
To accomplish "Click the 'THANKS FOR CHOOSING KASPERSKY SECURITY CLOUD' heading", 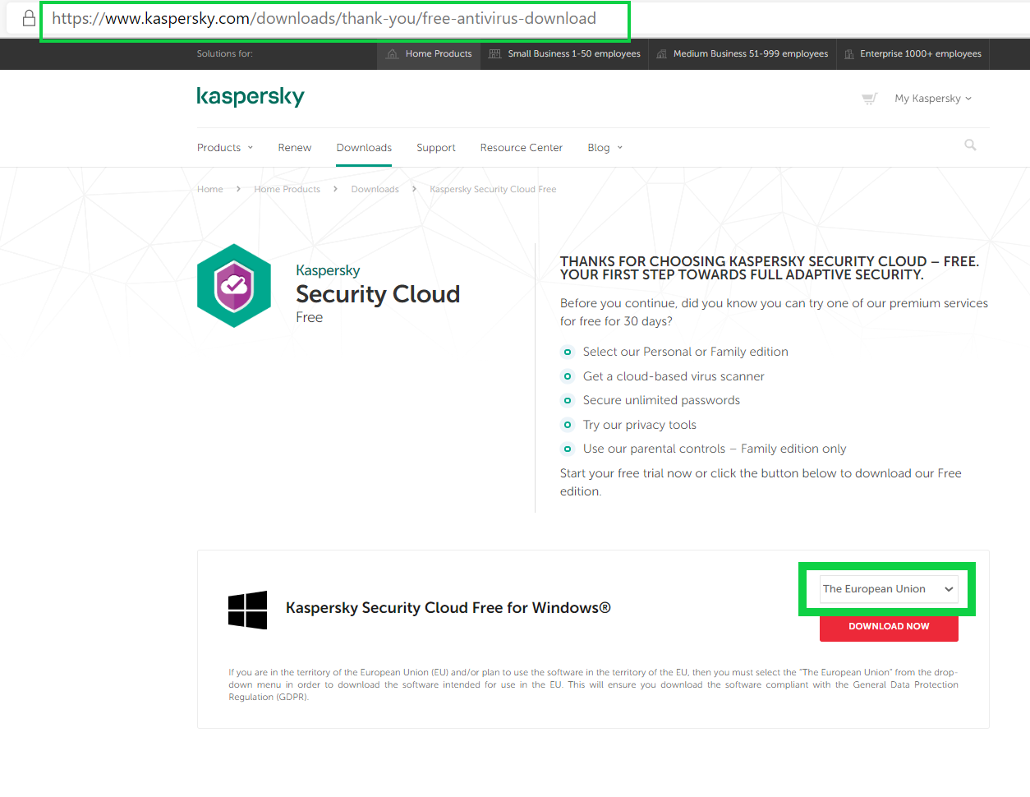I will pos(770,268).
